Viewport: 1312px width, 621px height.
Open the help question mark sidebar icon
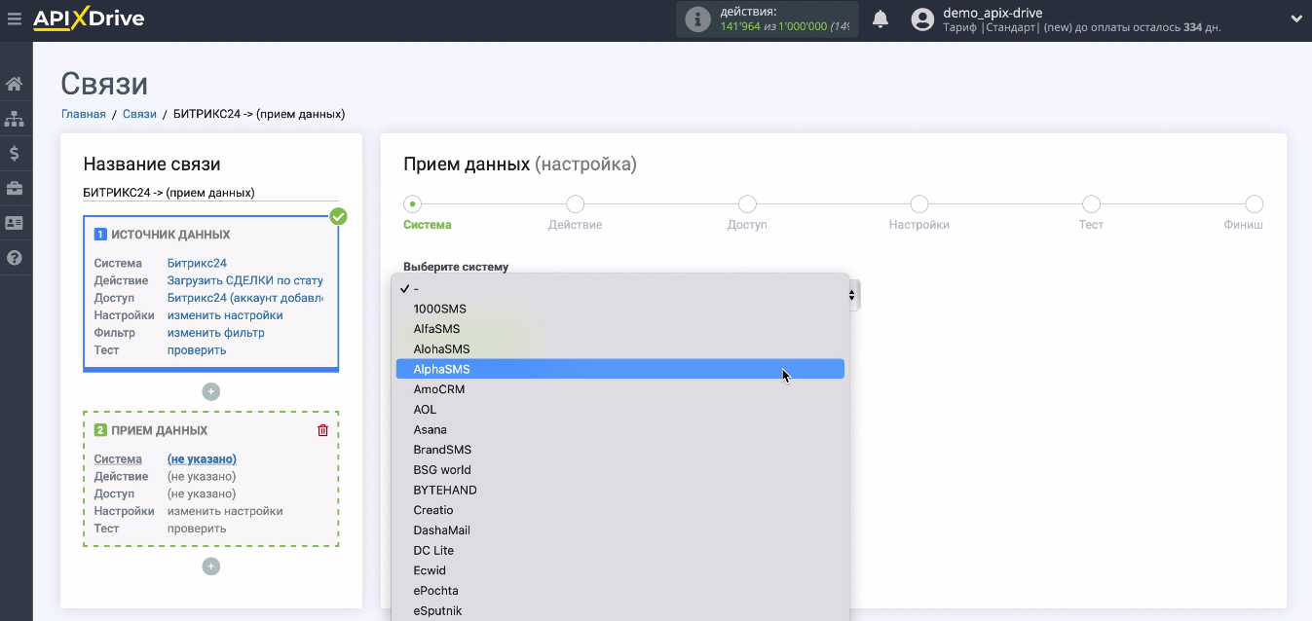point(15,258)
